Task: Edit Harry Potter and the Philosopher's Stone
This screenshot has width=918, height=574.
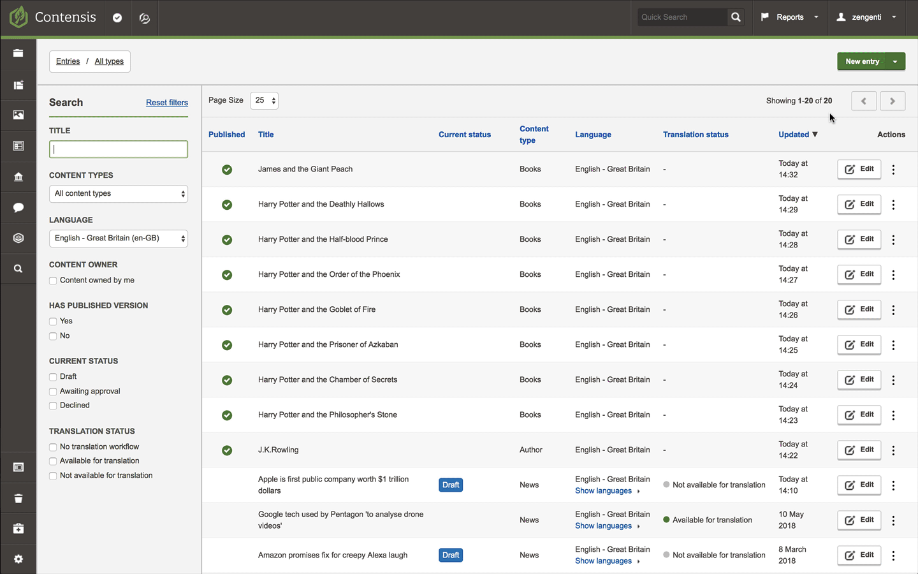Action: tap(859, 415)
